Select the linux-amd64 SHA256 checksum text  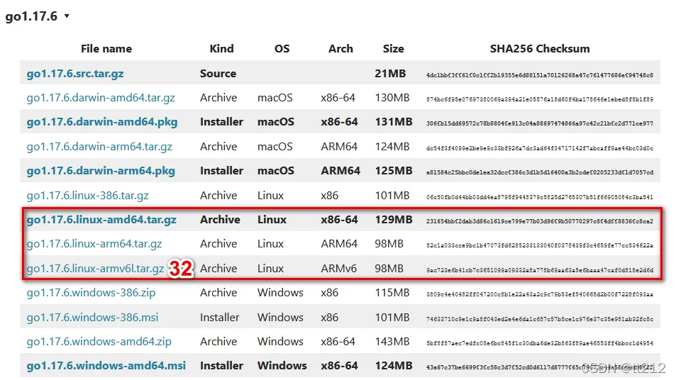pos(539,221)
